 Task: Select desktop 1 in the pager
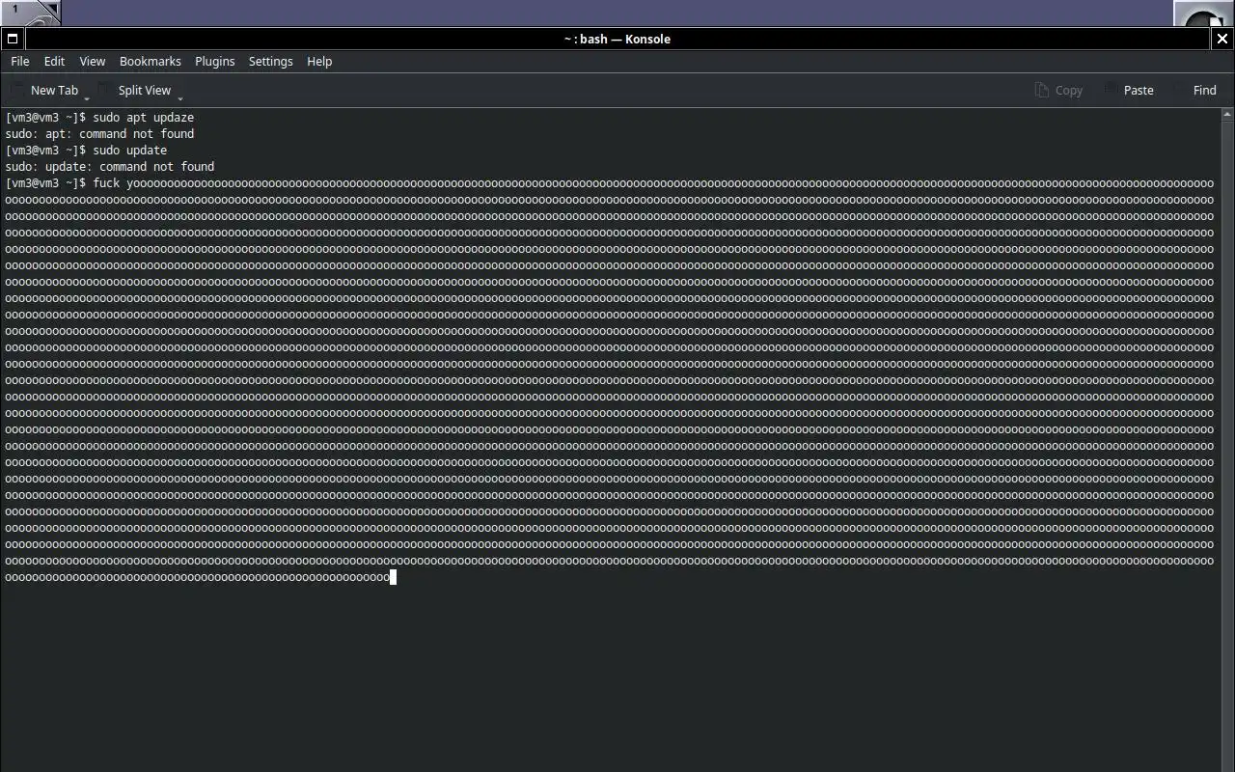tap(31, 13)
